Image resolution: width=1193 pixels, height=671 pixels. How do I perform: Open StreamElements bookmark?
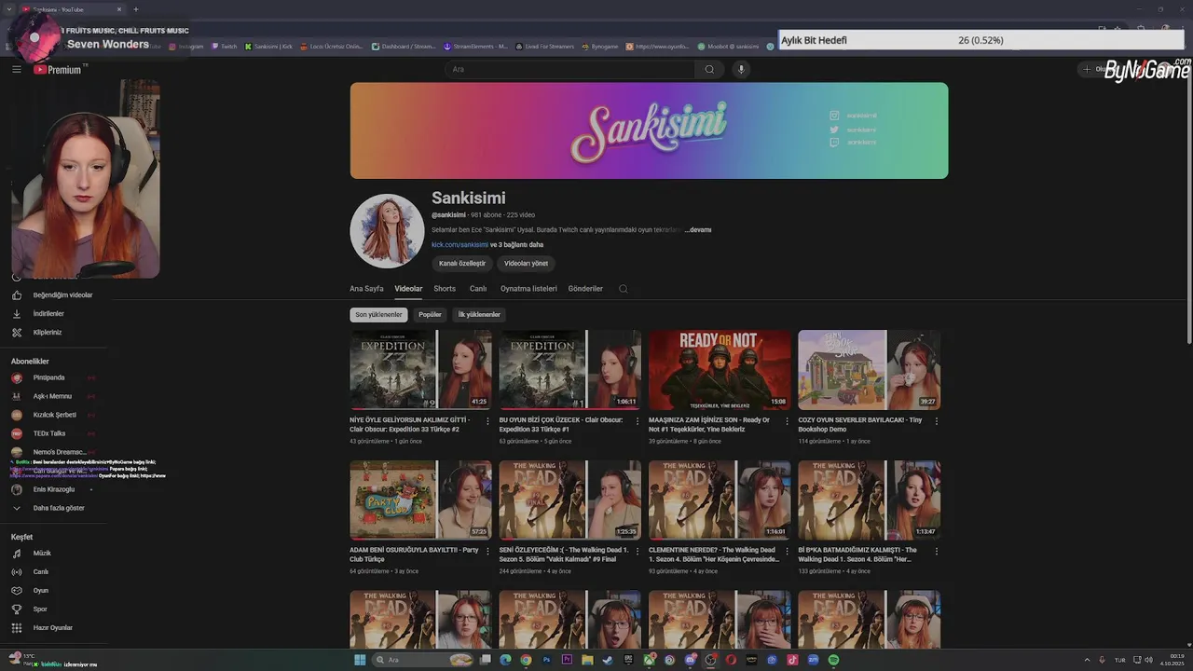point(475,46)
